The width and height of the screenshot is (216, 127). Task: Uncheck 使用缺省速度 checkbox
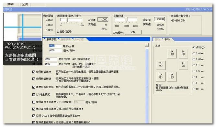point(34,72)
